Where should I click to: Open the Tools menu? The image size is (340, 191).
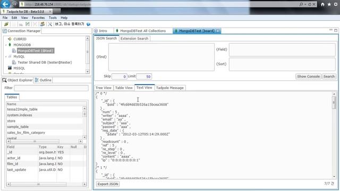[x=53, y=18]
